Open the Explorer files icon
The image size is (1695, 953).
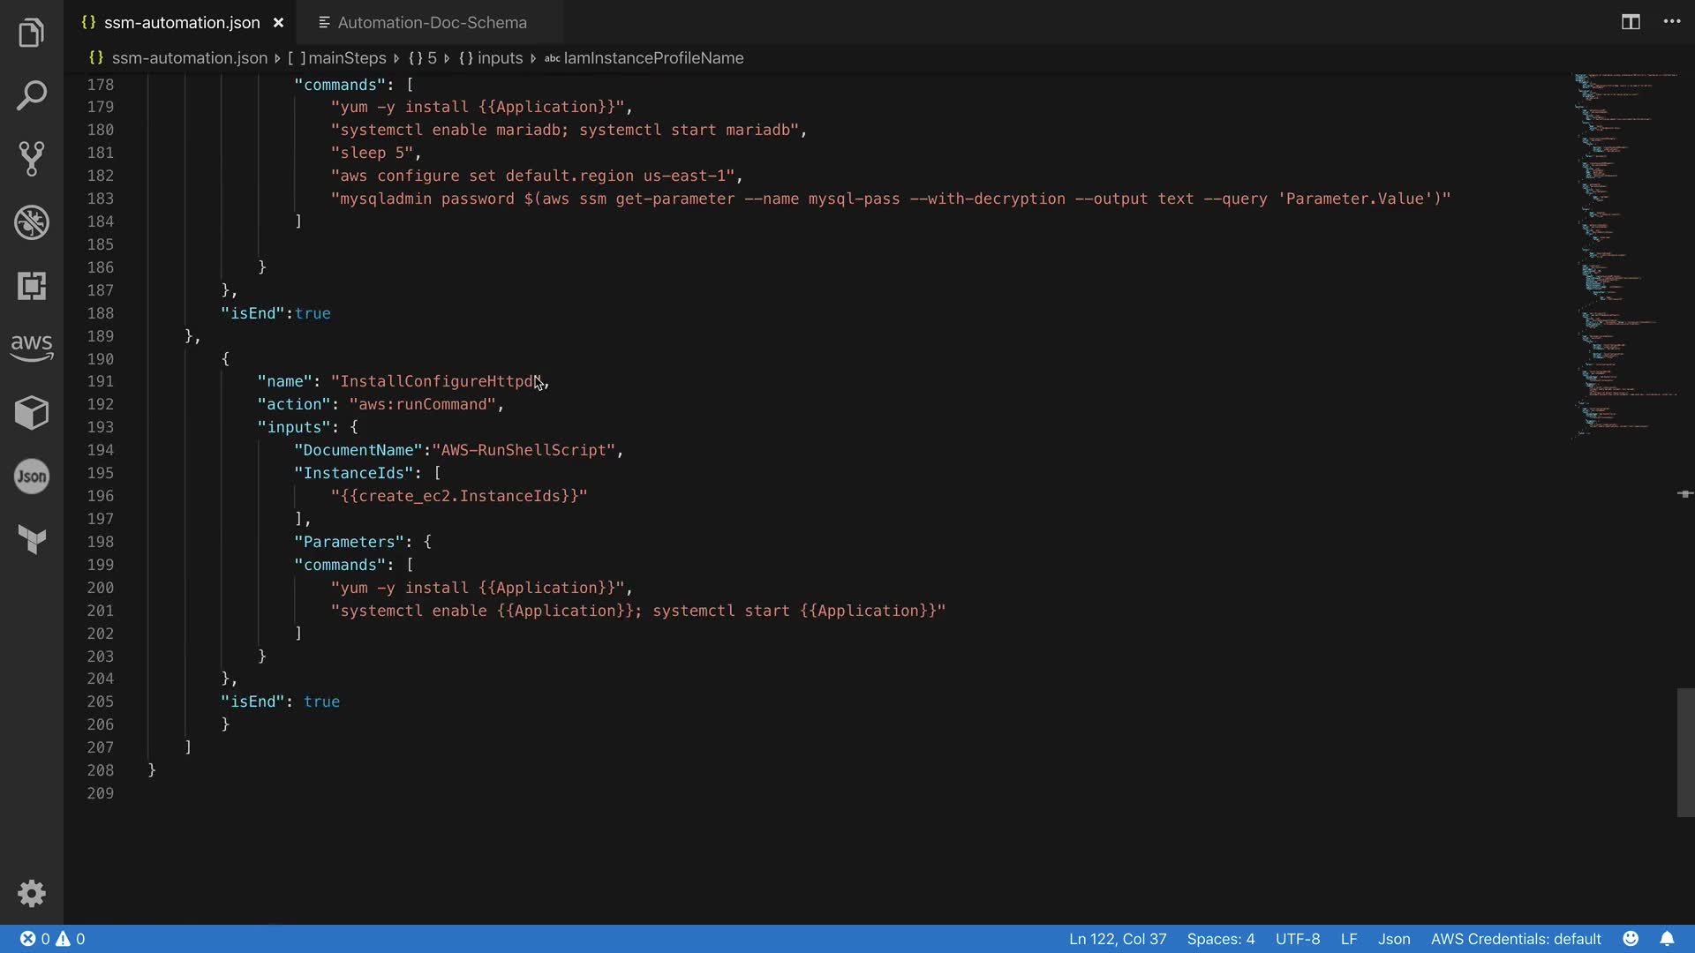click(x=32, y=33)
